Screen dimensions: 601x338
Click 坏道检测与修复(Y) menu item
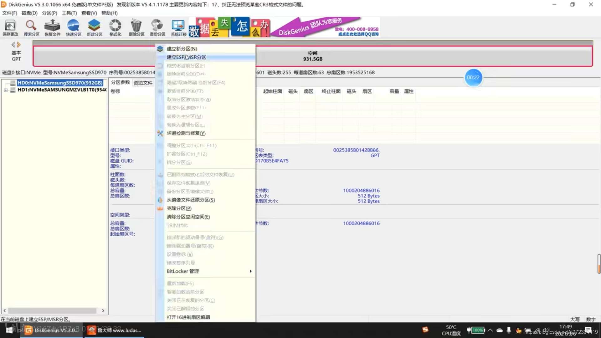point(186,133)
